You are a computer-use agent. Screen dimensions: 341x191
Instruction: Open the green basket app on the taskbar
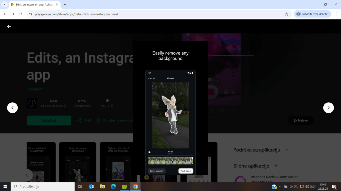124,186
